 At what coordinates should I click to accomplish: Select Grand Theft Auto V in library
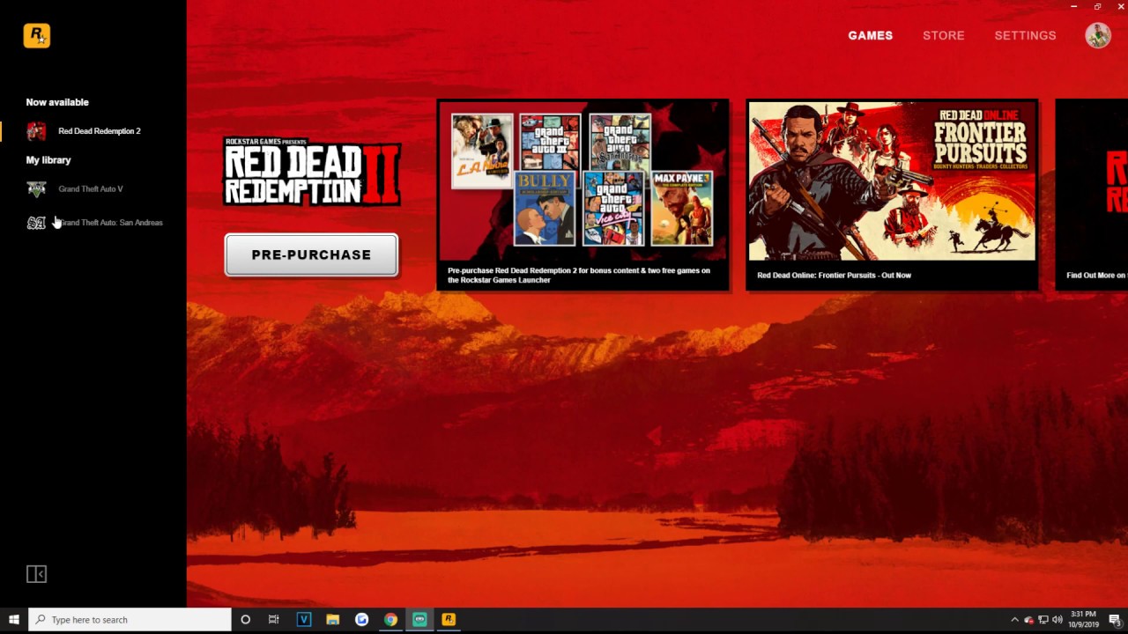[93, 188]
